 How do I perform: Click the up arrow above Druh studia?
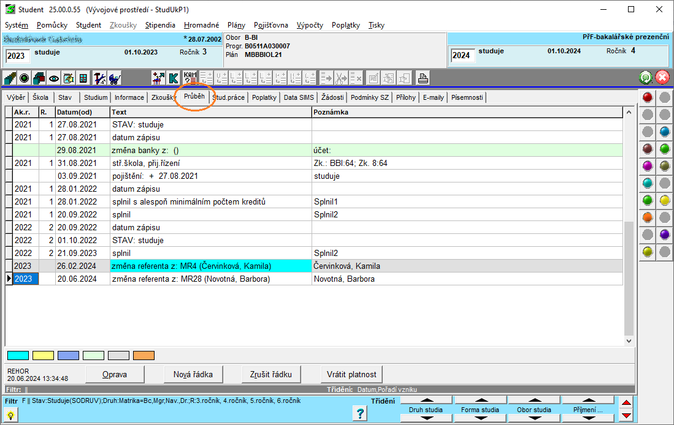coord(425,401)
